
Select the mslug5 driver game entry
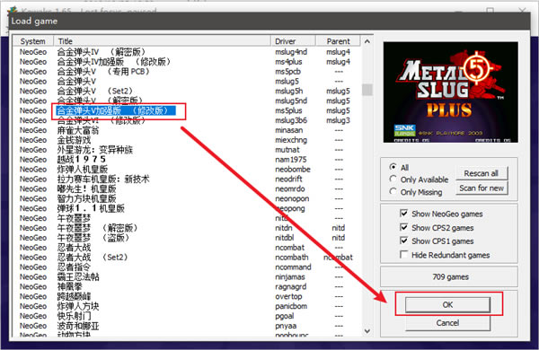[x=186, y=82]
